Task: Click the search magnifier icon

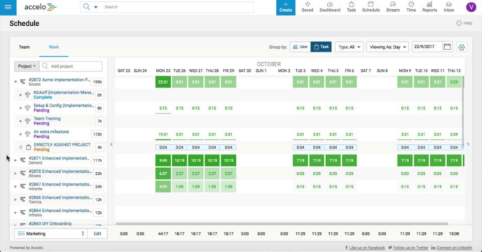Action: point(87,7)
